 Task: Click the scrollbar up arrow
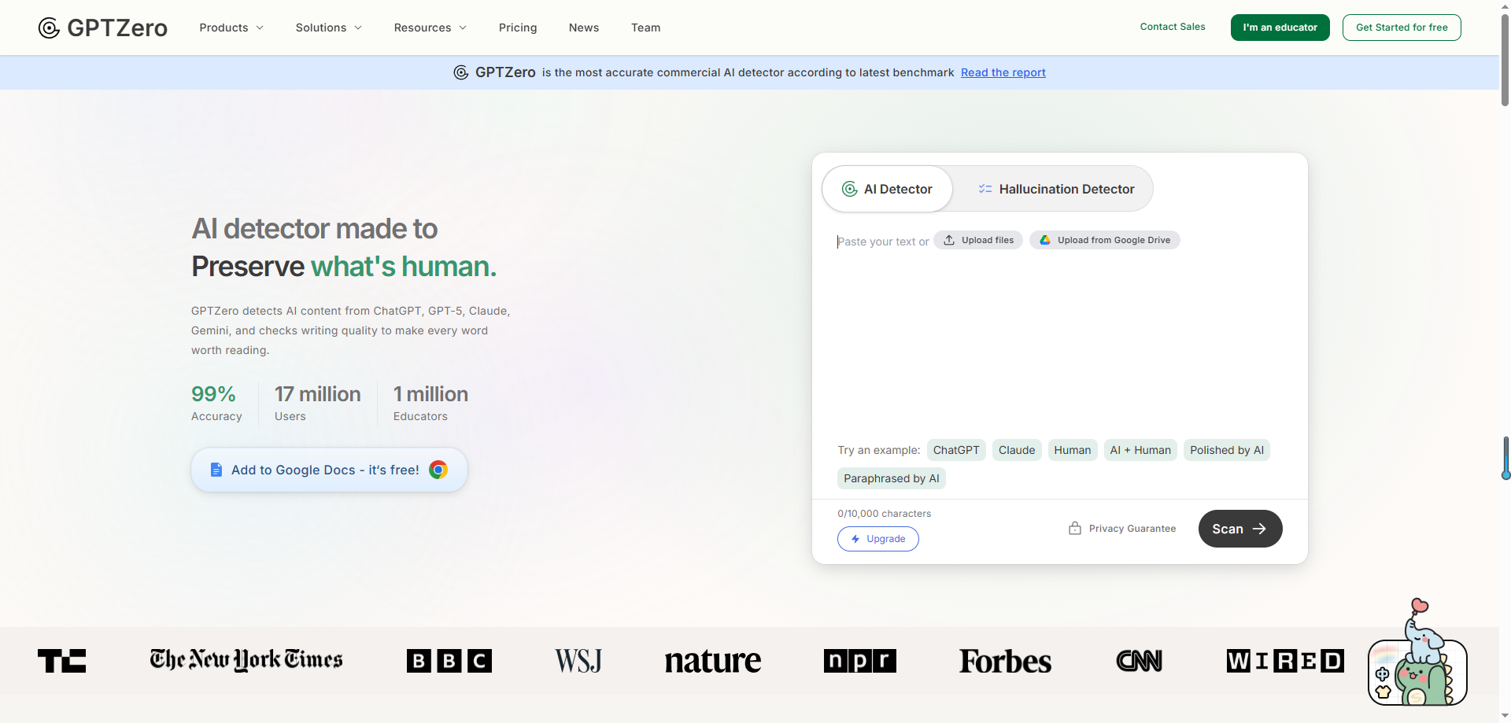point(1505,6)
